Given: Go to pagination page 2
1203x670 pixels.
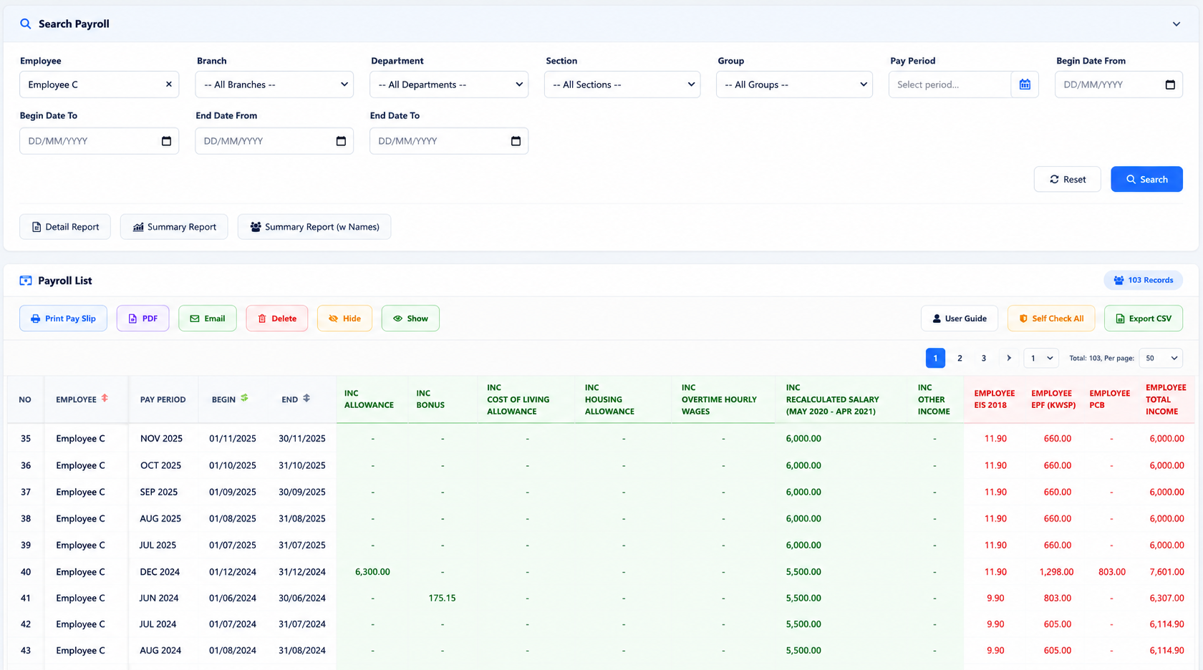Looking at the screenshot, I should tap(960, 358).
